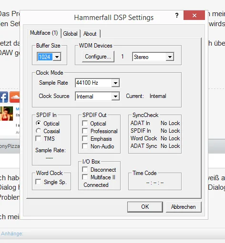This screenshot has height=243, width=225.
Task: Click the OK button
Action: (145, 207)
